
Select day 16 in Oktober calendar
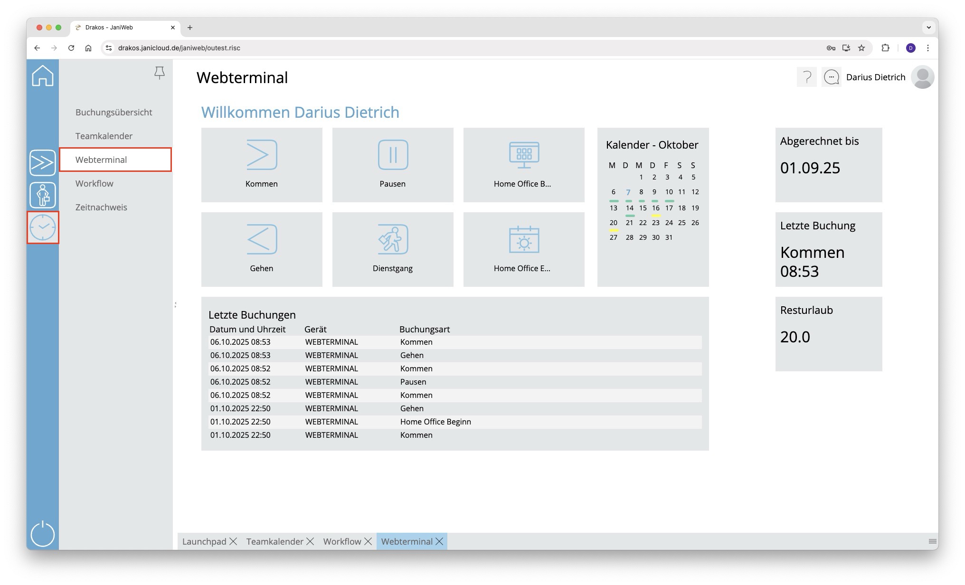(x=655, y=208)
